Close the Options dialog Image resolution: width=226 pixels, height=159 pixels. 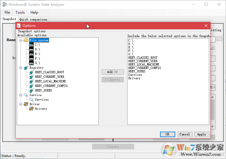click(x=206, y=26)
